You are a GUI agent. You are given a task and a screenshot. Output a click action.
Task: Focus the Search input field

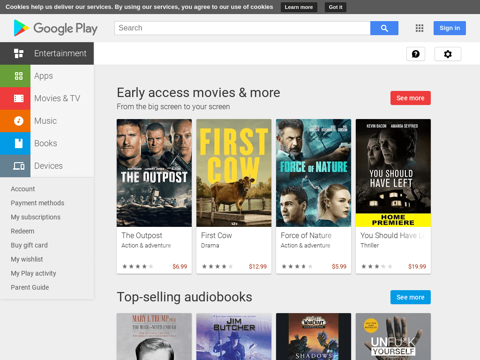(x=242, y=28)
